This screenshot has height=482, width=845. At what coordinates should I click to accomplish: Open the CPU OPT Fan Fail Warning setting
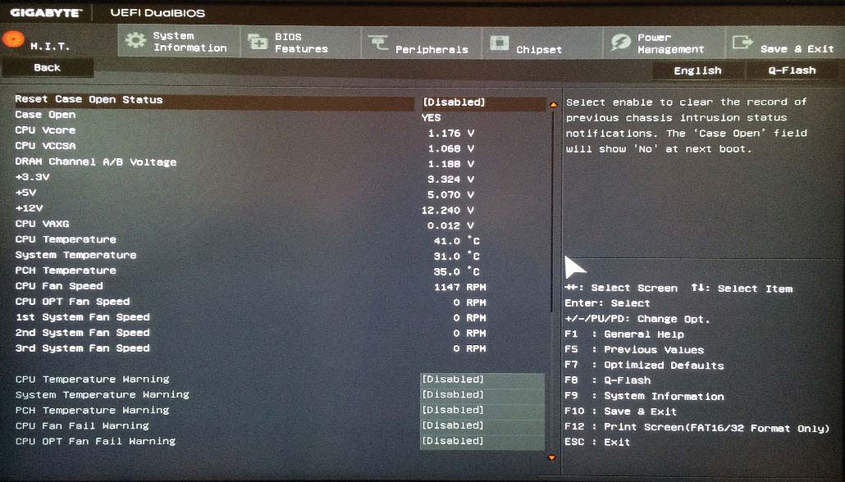[x=482, y=441]
